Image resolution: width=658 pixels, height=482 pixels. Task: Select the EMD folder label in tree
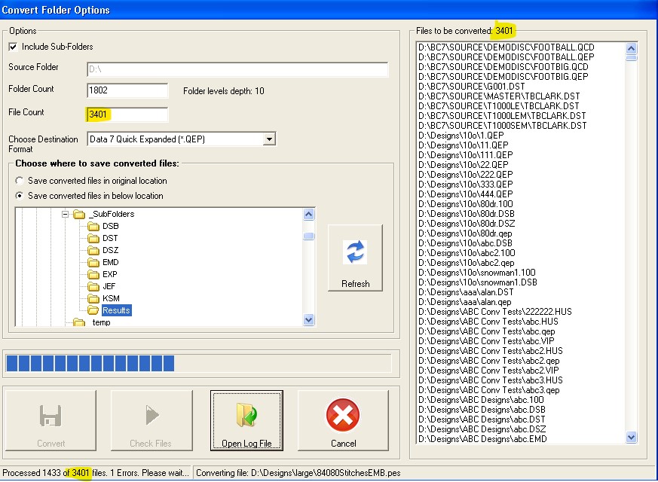pos(111,262)
